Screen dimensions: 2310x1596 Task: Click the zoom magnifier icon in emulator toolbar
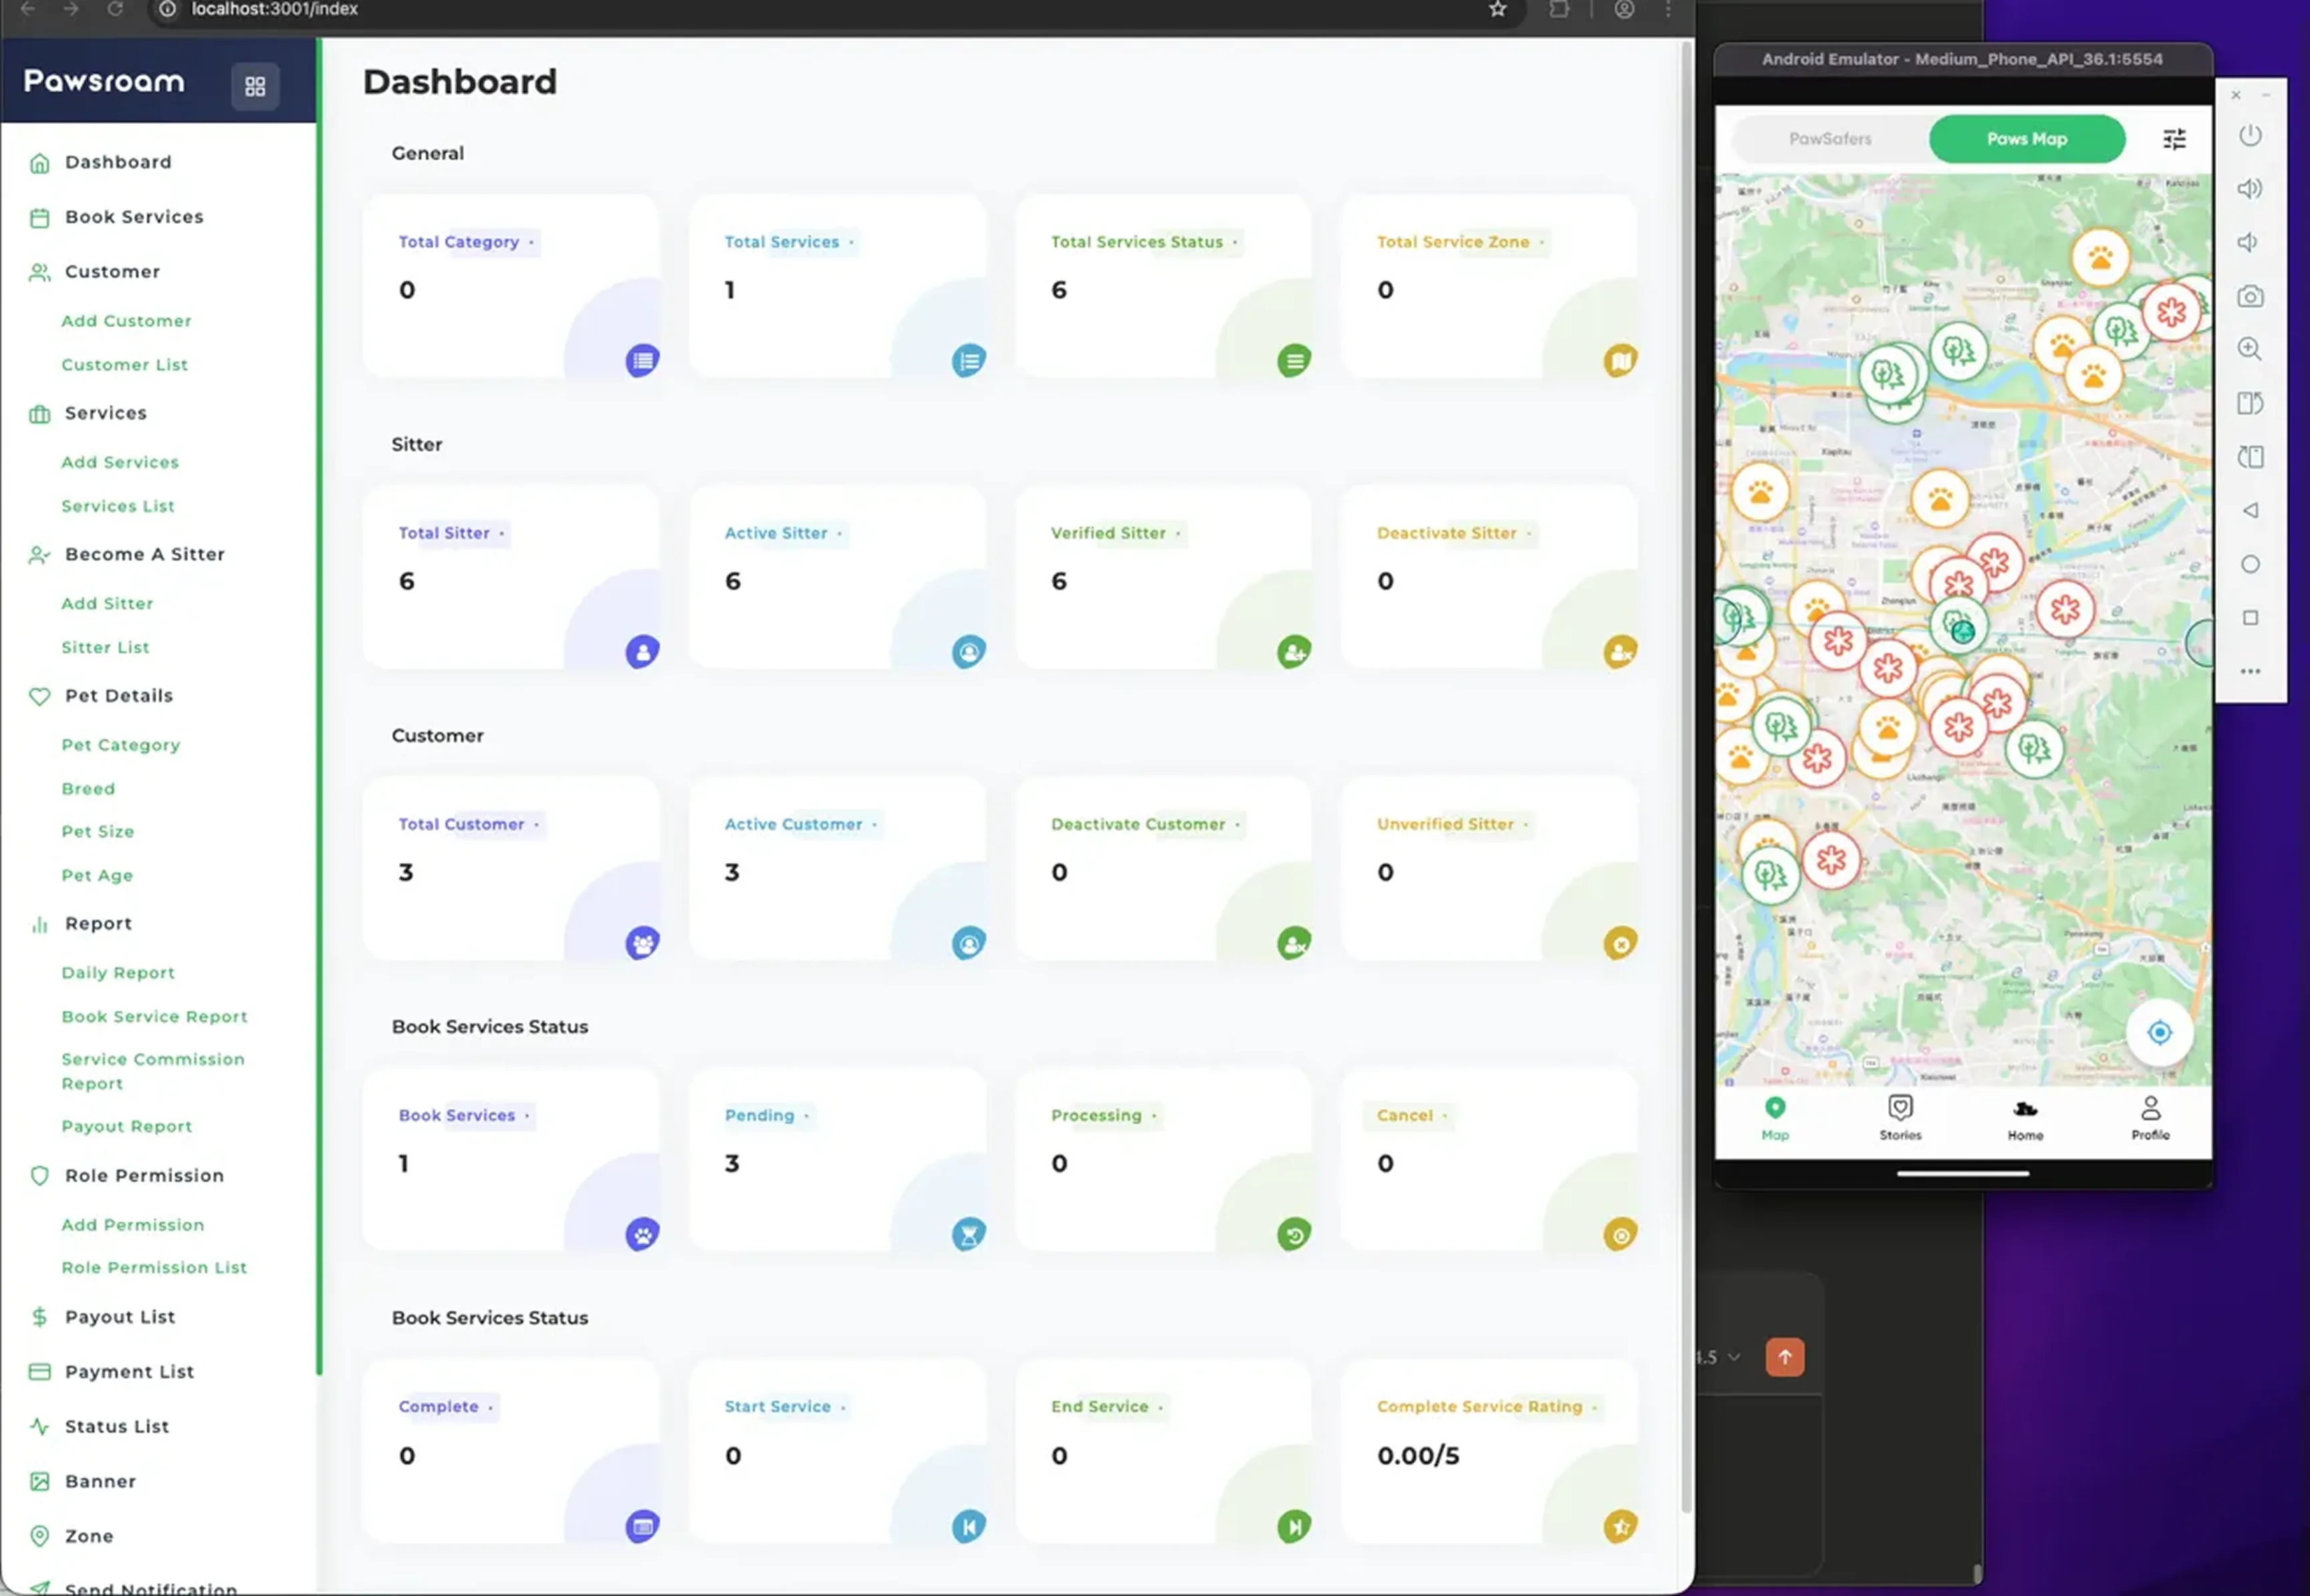point(2250,349)
